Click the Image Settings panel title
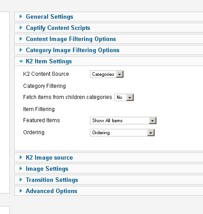The width and height of the screenshot is (203, 214). pos(47,169)
